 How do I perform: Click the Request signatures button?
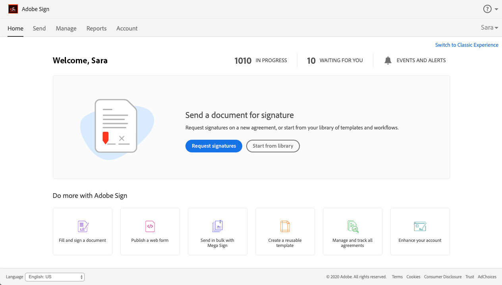(214, 146)
